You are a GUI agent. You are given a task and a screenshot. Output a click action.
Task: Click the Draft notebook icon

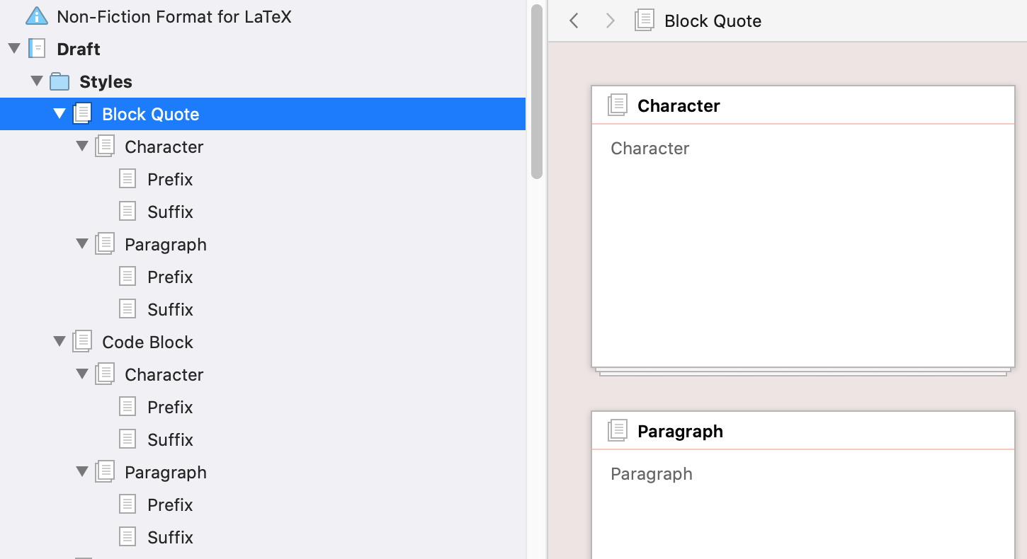37,49
